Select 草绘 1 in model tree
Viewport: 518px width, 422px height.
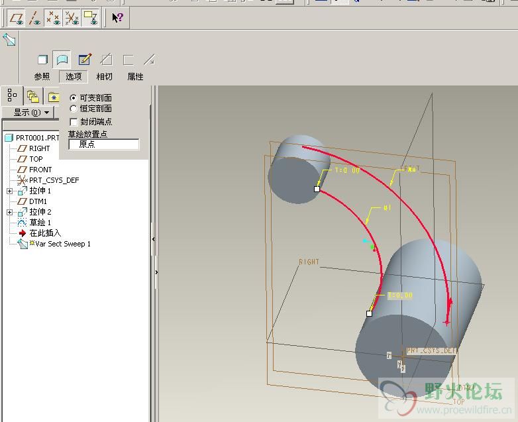click(34, 223)
